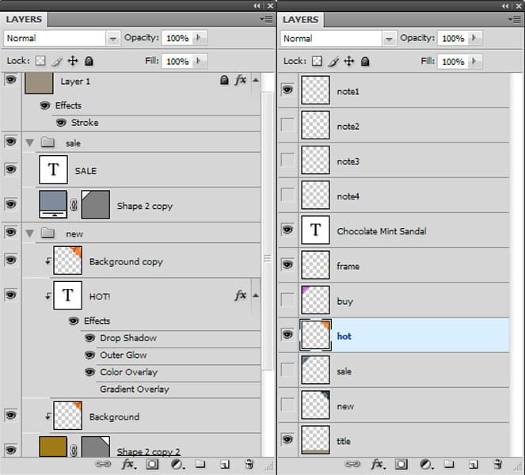The image size is (525, 475).
Task: Hide the SALE text layer
Action: click(x=11, y=169)
